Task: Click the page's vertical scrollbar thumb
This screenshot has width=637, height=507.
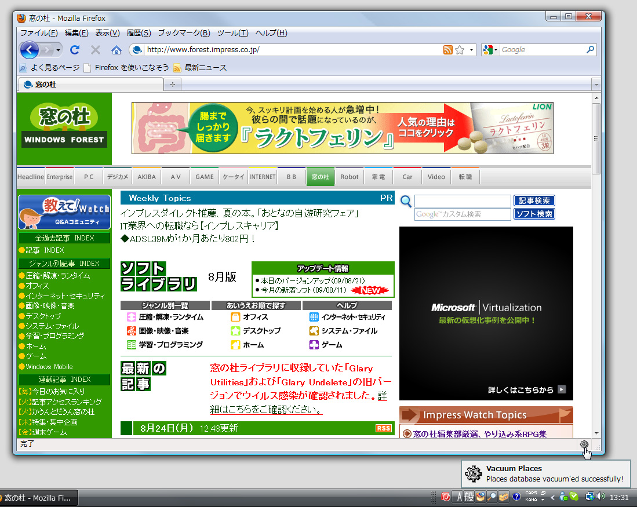Action: click(x=596, y=138)
